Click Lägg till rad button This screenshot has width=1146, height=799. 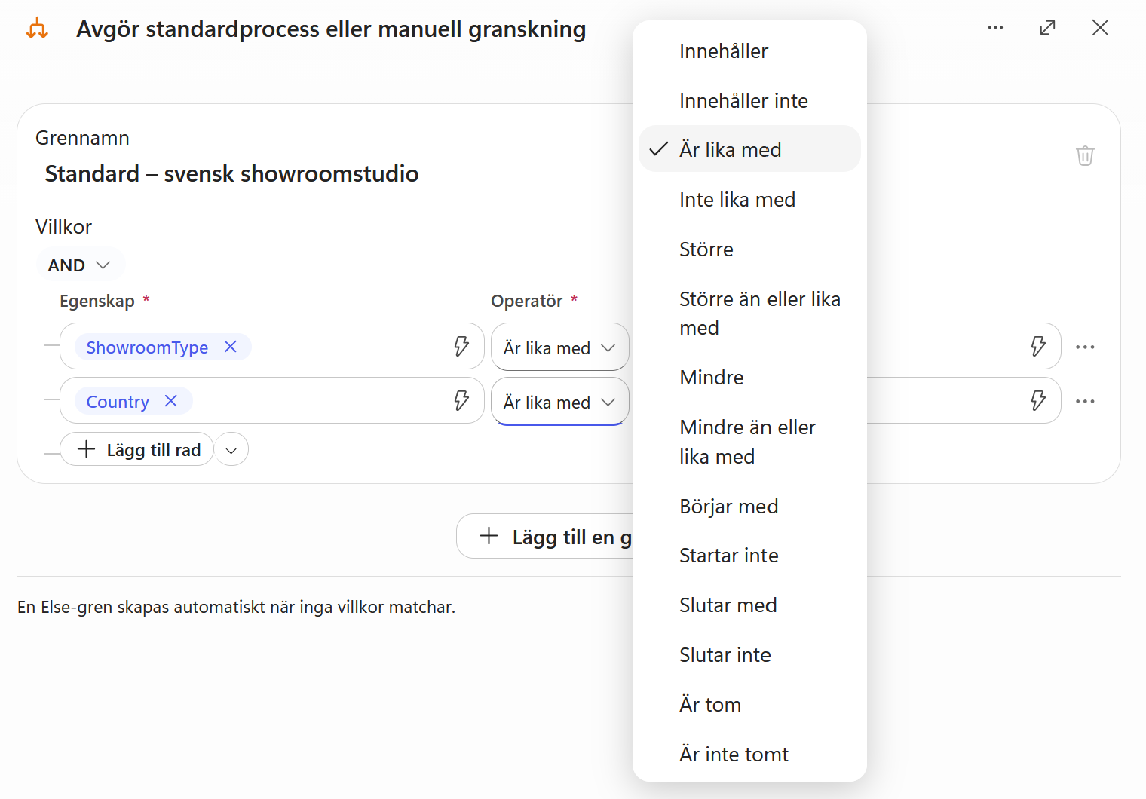pos(136,450)
